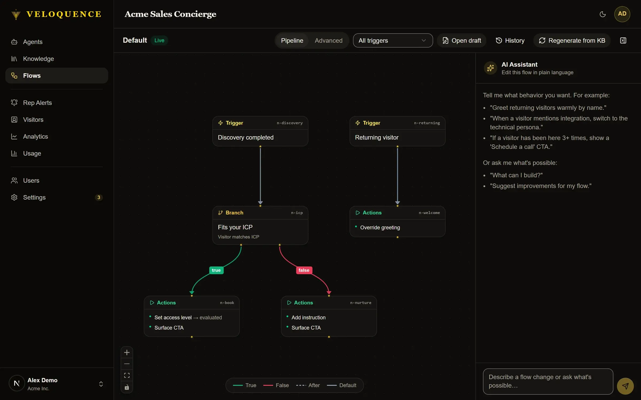The image size is (641, 400).
Task: Click the play icon on n-book Actions node
Action: pyautogui.click(x=152, y=303)
